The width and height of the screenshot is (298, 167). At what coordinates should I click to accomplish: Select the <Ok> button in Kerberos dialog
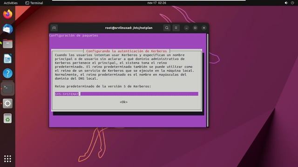[123, 102]
